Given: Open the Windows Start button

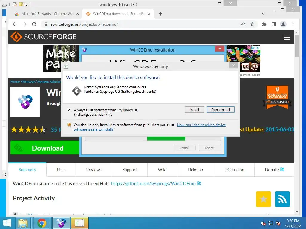Looking at the screenshot, I should [x=7, y=223].
